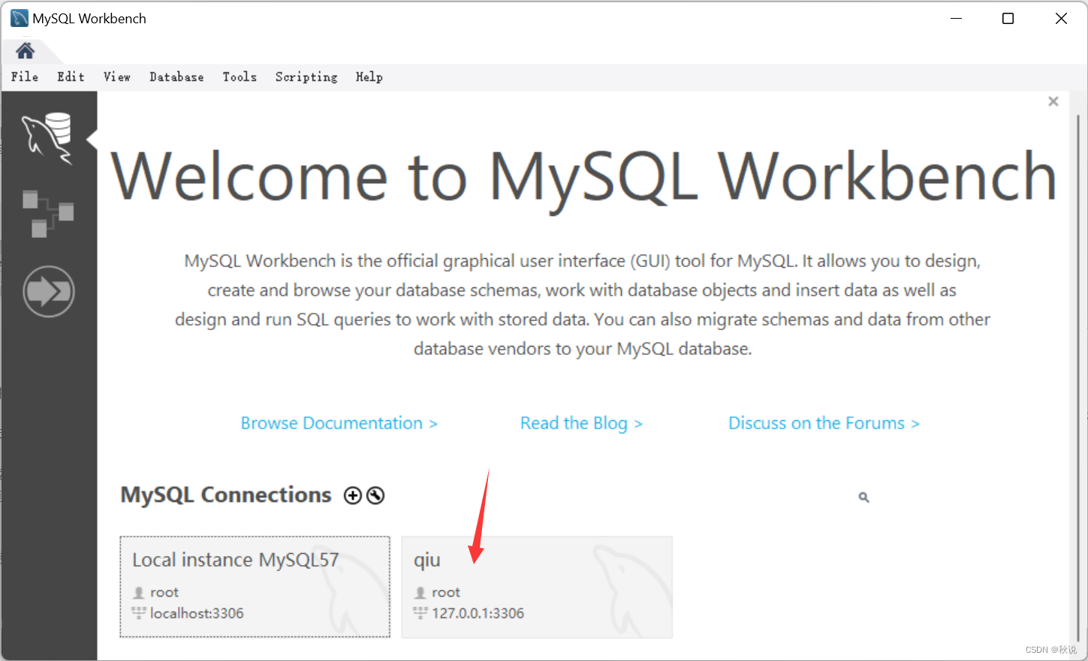
Task: Click the MySQL Connections heading
Action: (226, 495)
